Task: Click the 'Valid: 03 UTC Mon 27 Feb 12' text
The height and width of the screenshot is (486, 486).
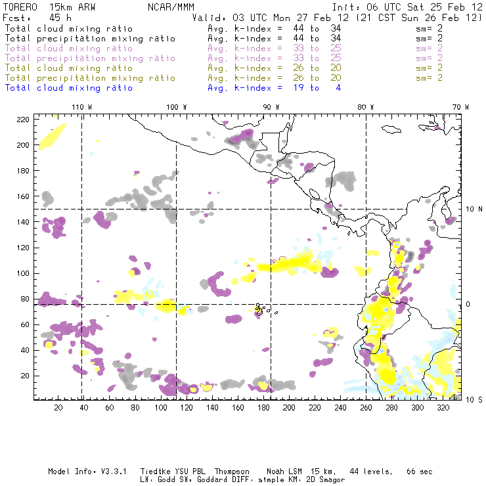Action: 271,18
